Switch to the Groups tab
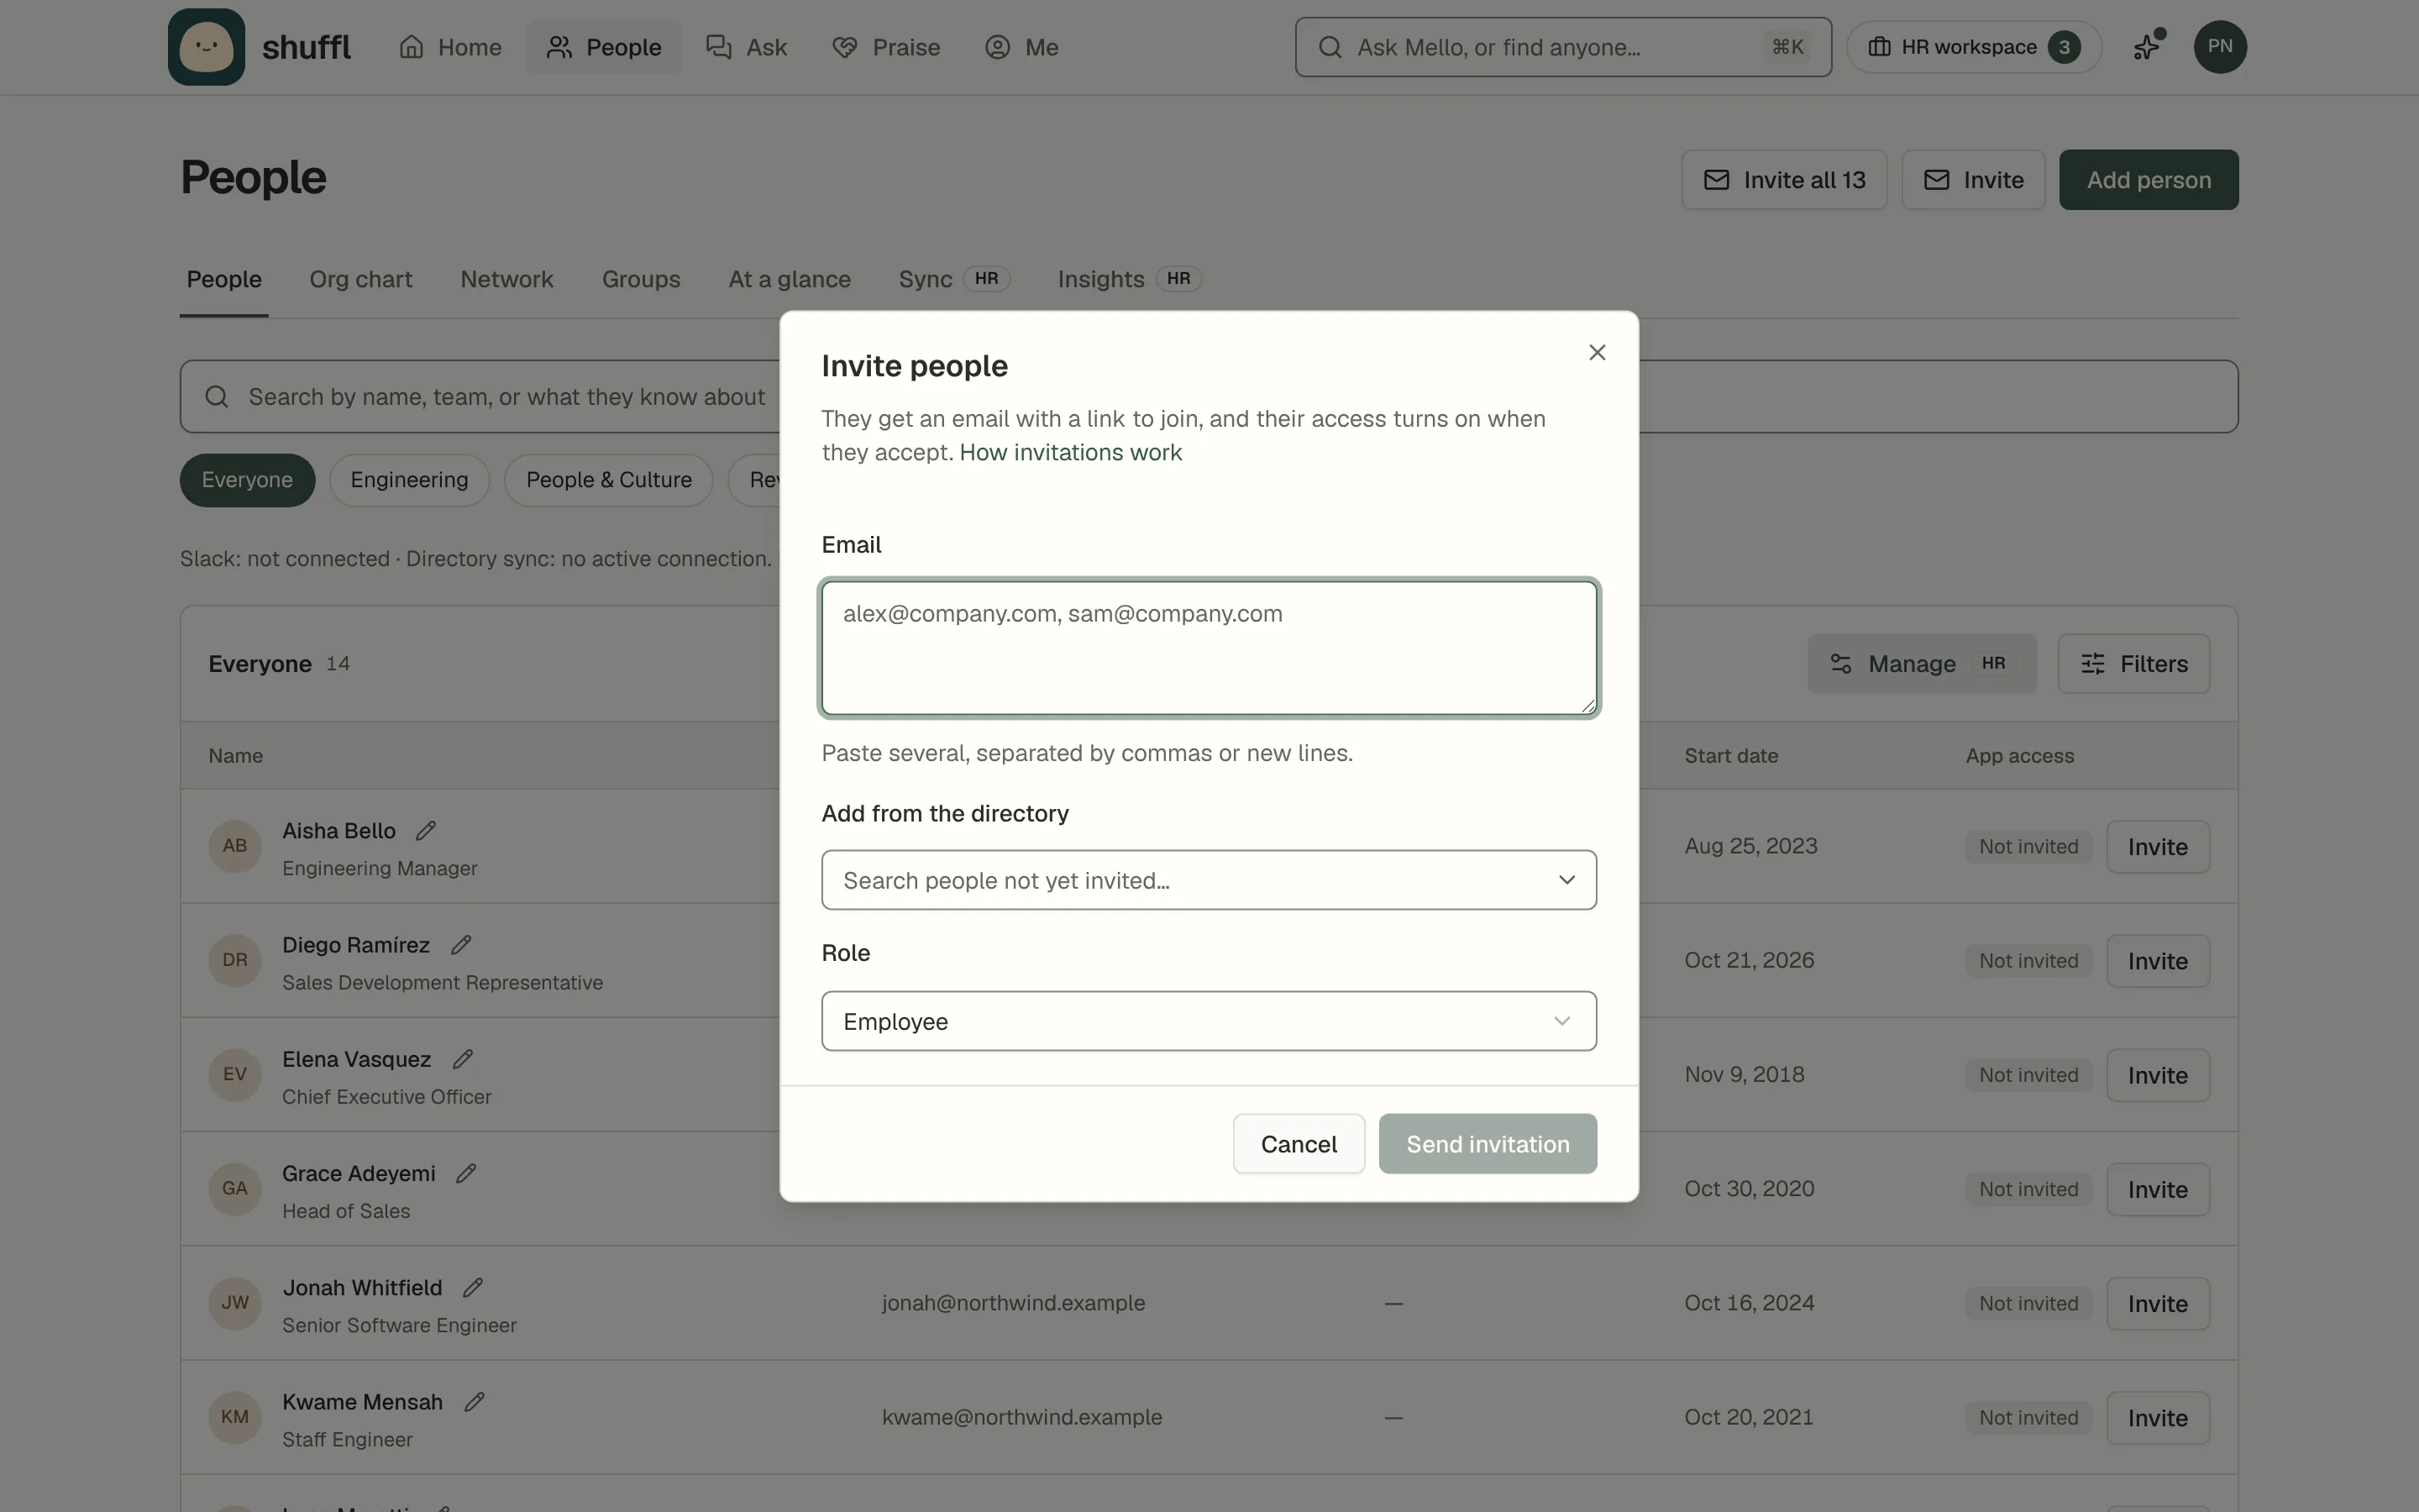This screenshot has width=2419, height=1512. pyautogui.click(x=641, y=280)
